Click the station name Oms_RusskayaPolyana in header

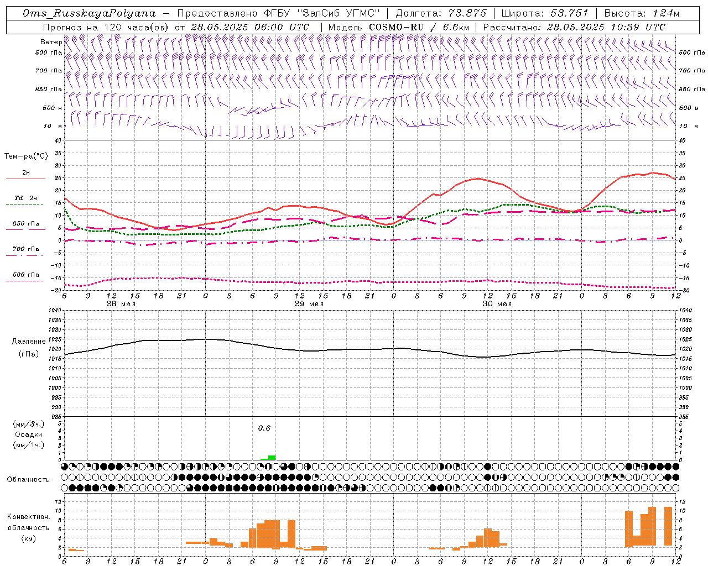pyautogui.click(x=90, y=13)
